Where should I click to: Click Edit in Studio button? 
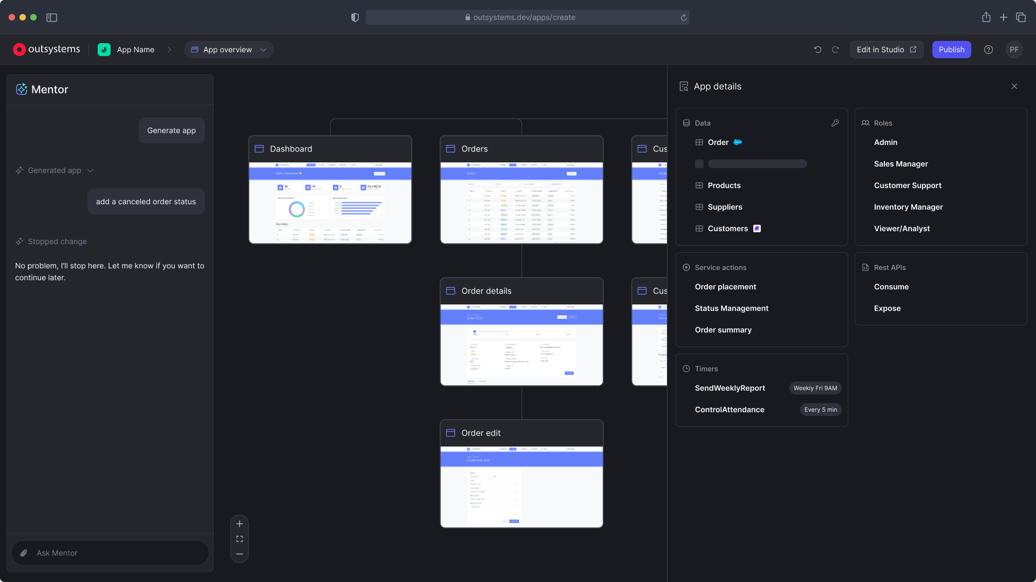[x=887, y=50]
